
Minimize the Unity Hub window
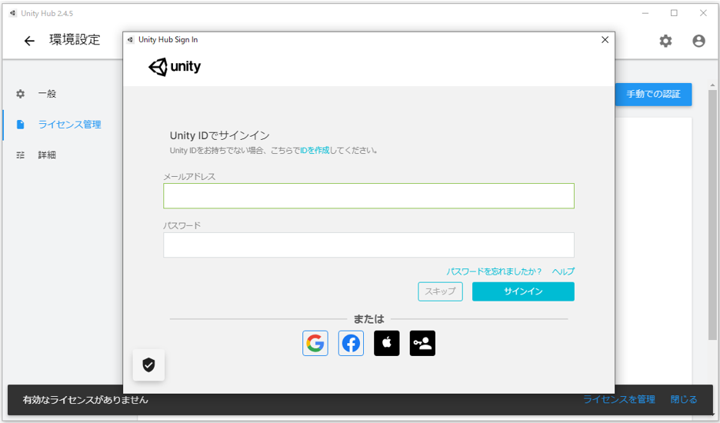click(645, 13)
